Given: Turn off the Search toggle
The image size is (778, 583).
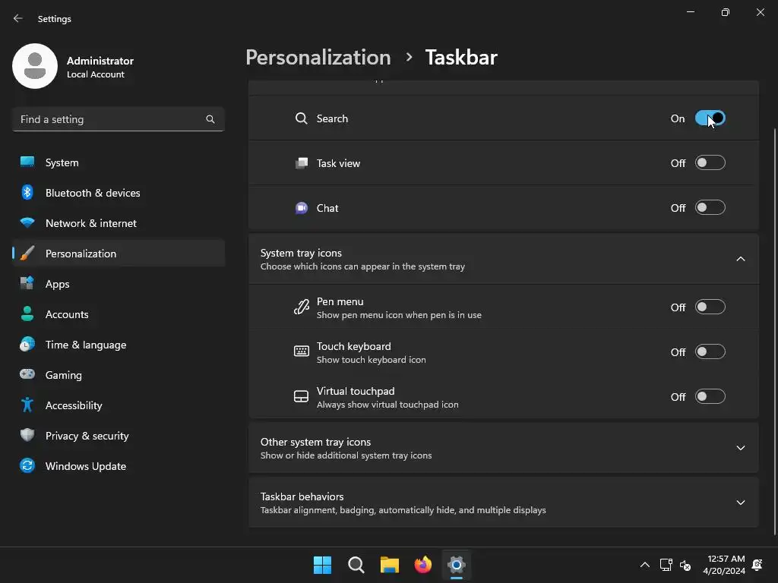Looking at the screenshot, I should (710, 118).
